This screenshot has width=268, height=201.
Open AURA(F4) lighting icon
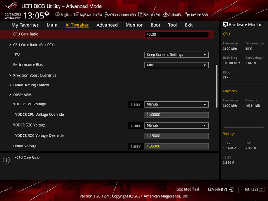165,15
